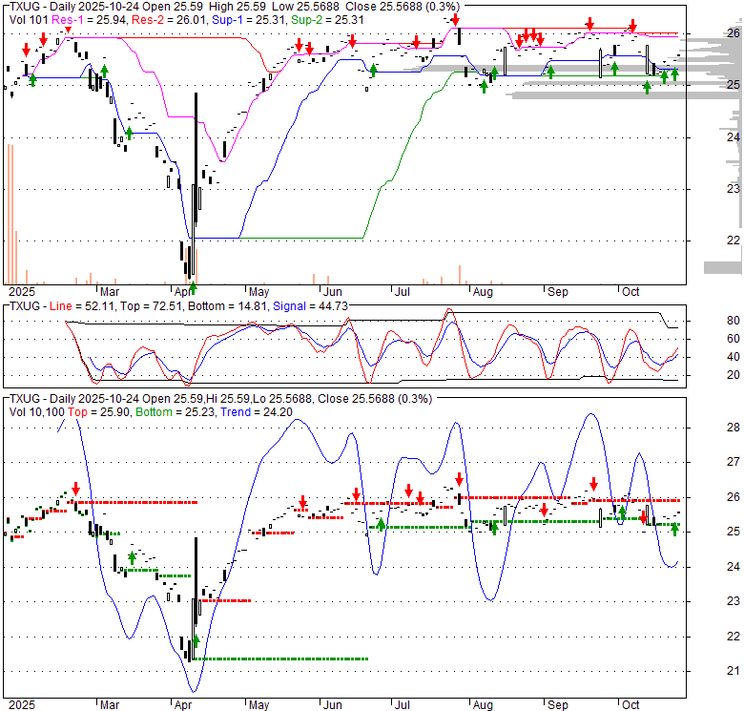Click the green buy arrow at April low in top chart
The height and width of the screenshot is (711, 744).
pyautogui.click(x=193, y=285)
